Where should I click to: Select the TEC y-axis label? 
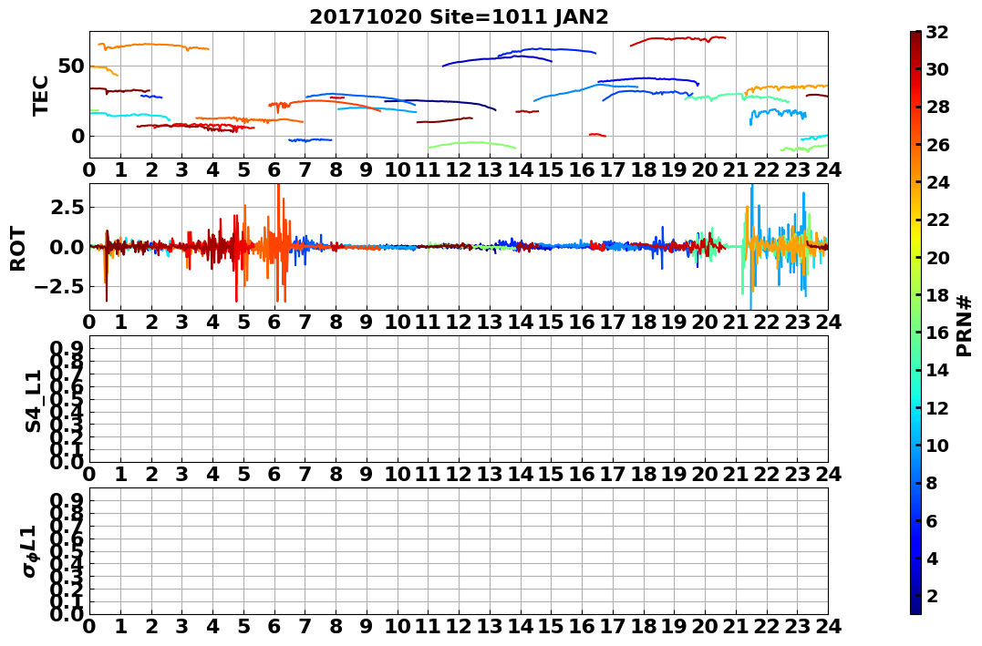pos(41,95)
